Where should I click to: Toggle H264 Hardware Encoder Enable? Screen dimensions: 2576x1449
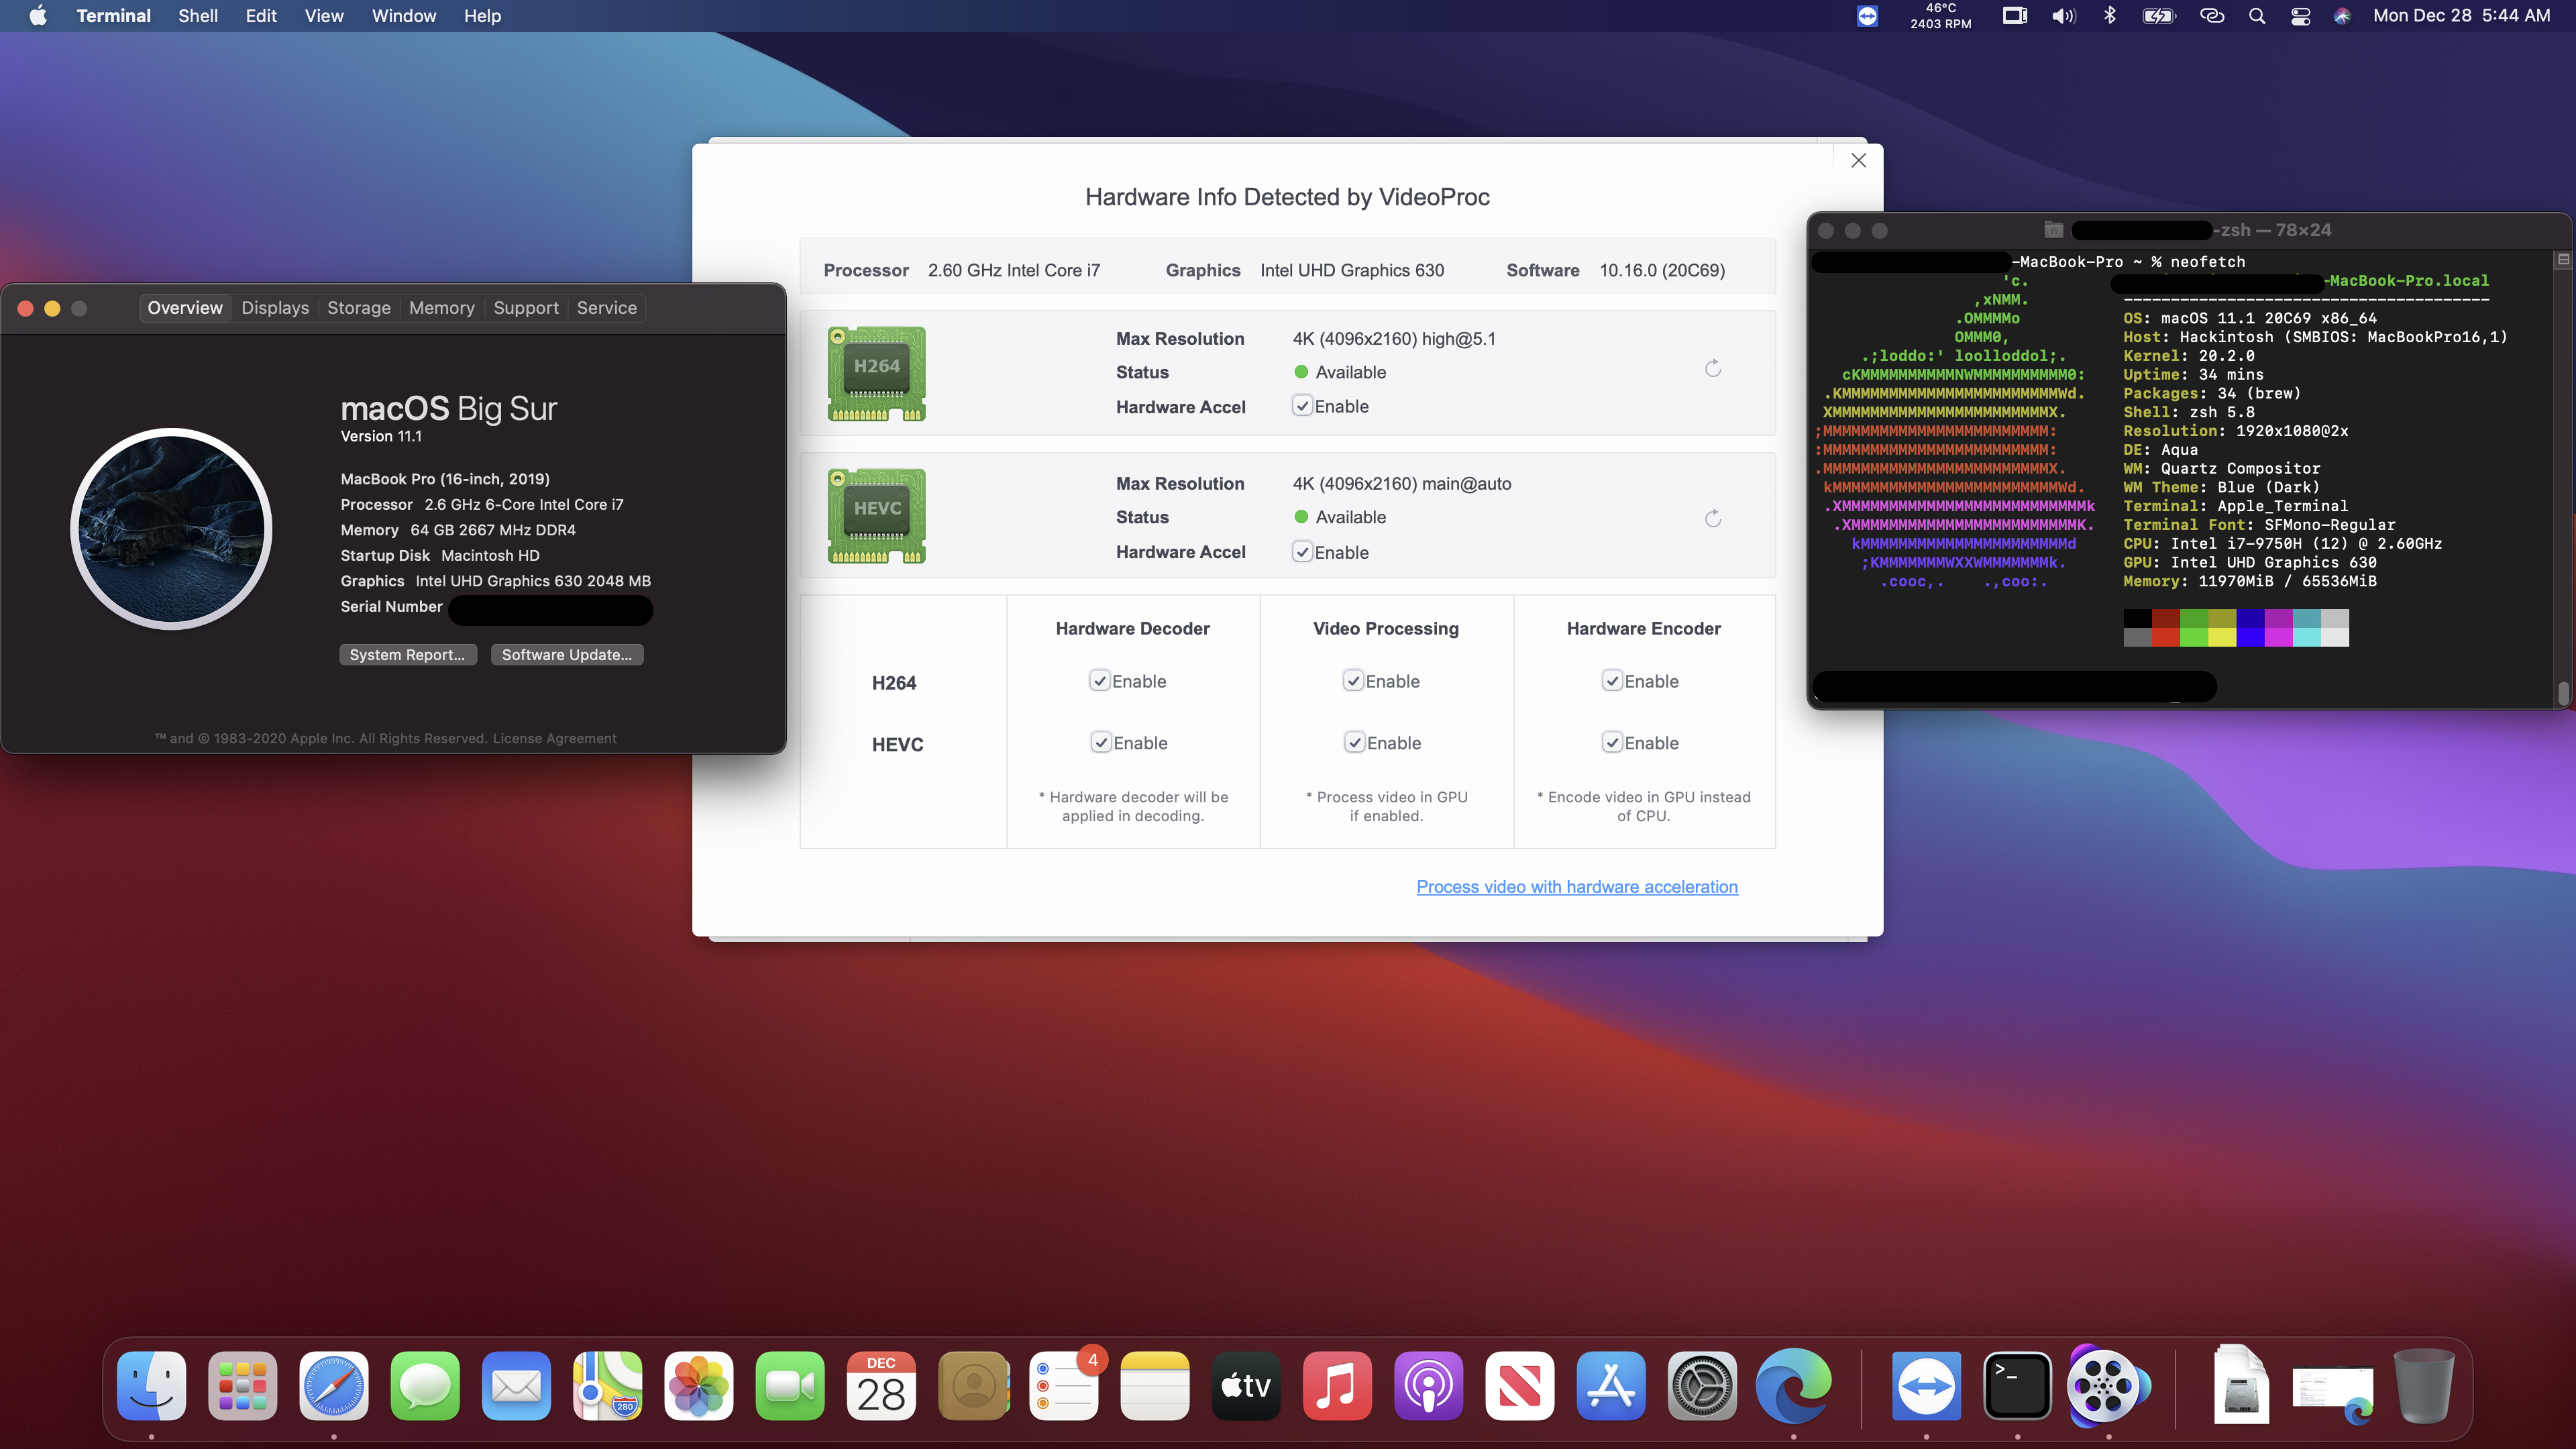(x=1612, y=681)
